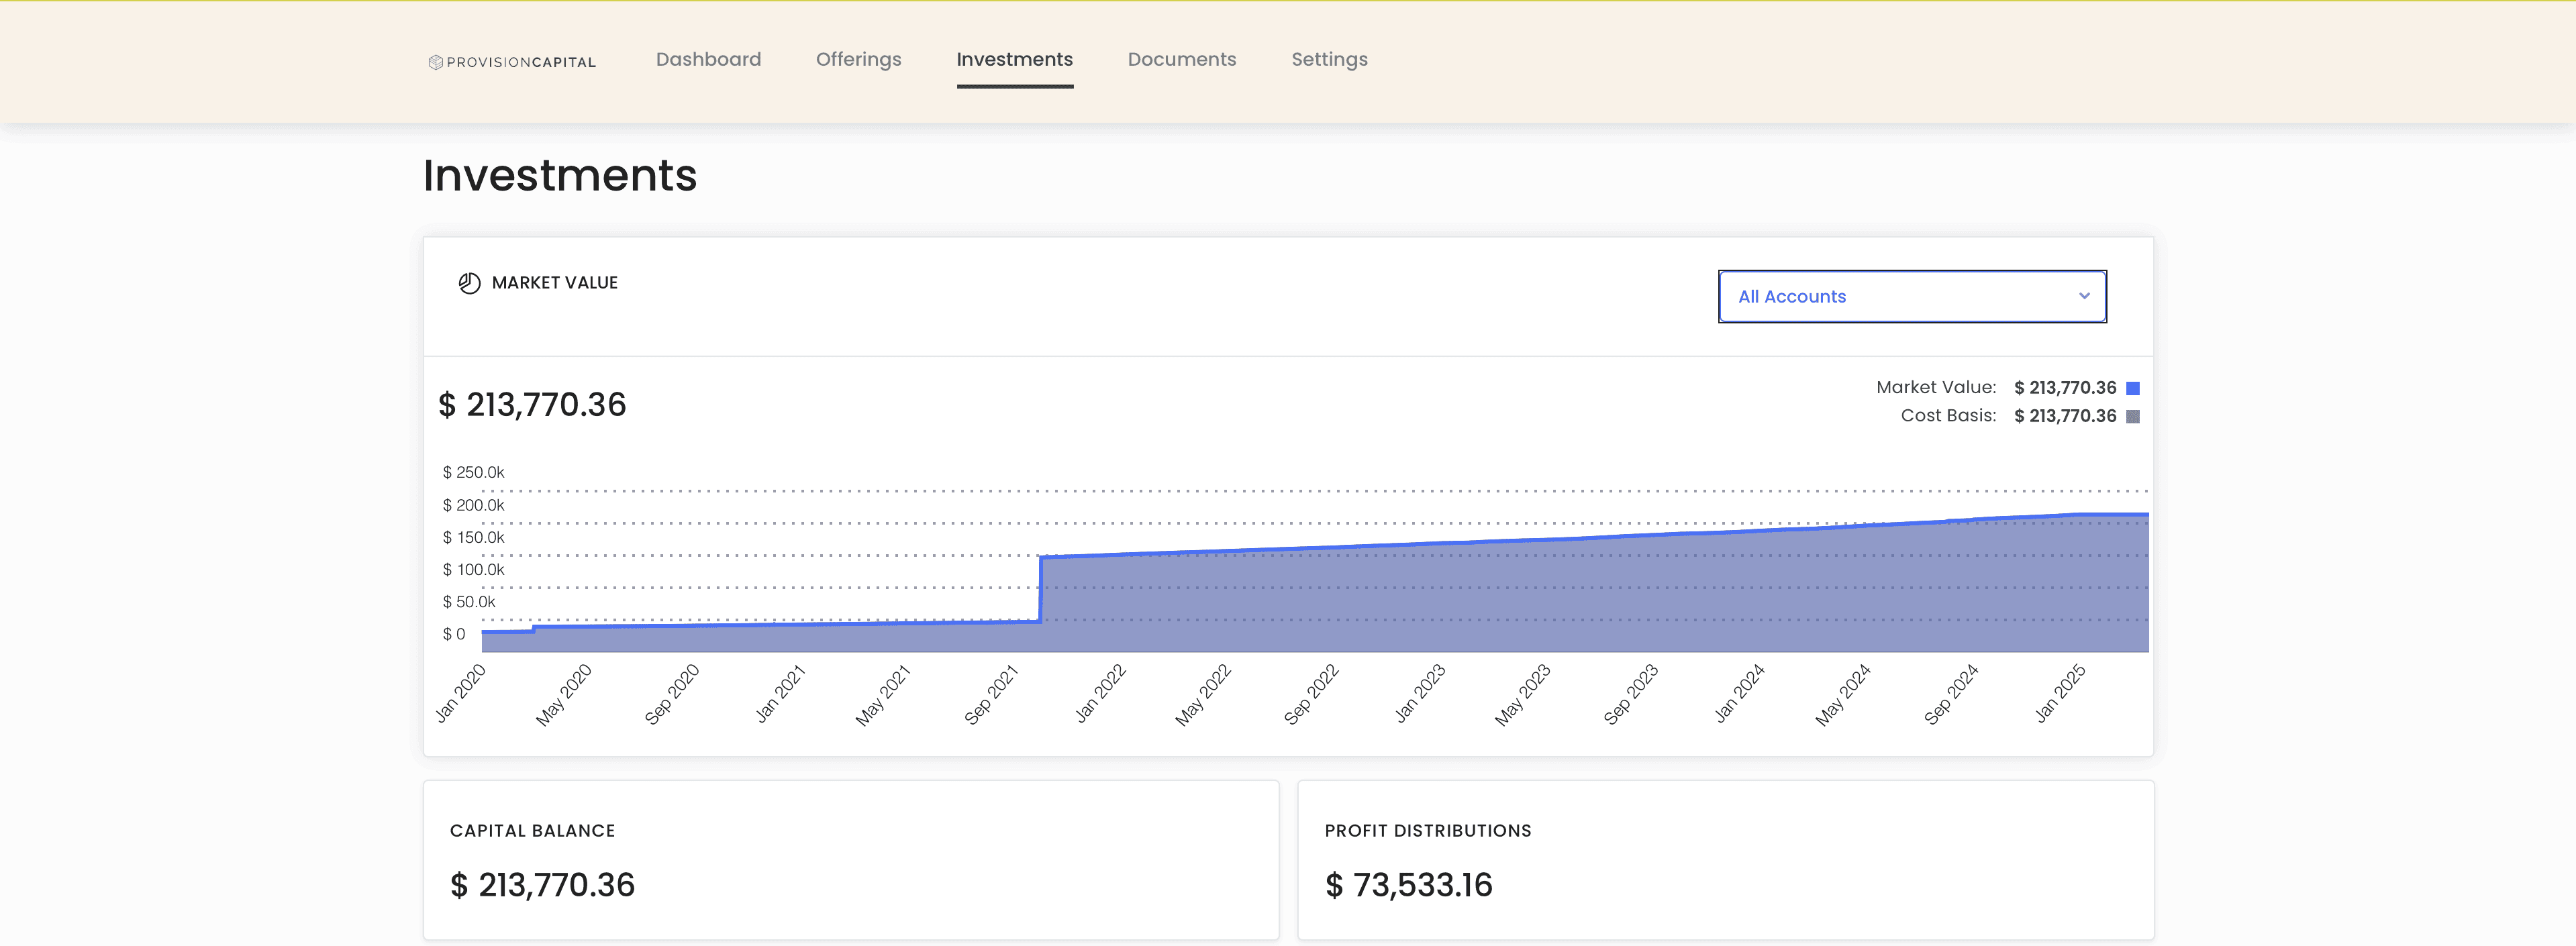2576x946 pixels.
Task: Click the Profit Distributions card
Action: coord(1725,860)
